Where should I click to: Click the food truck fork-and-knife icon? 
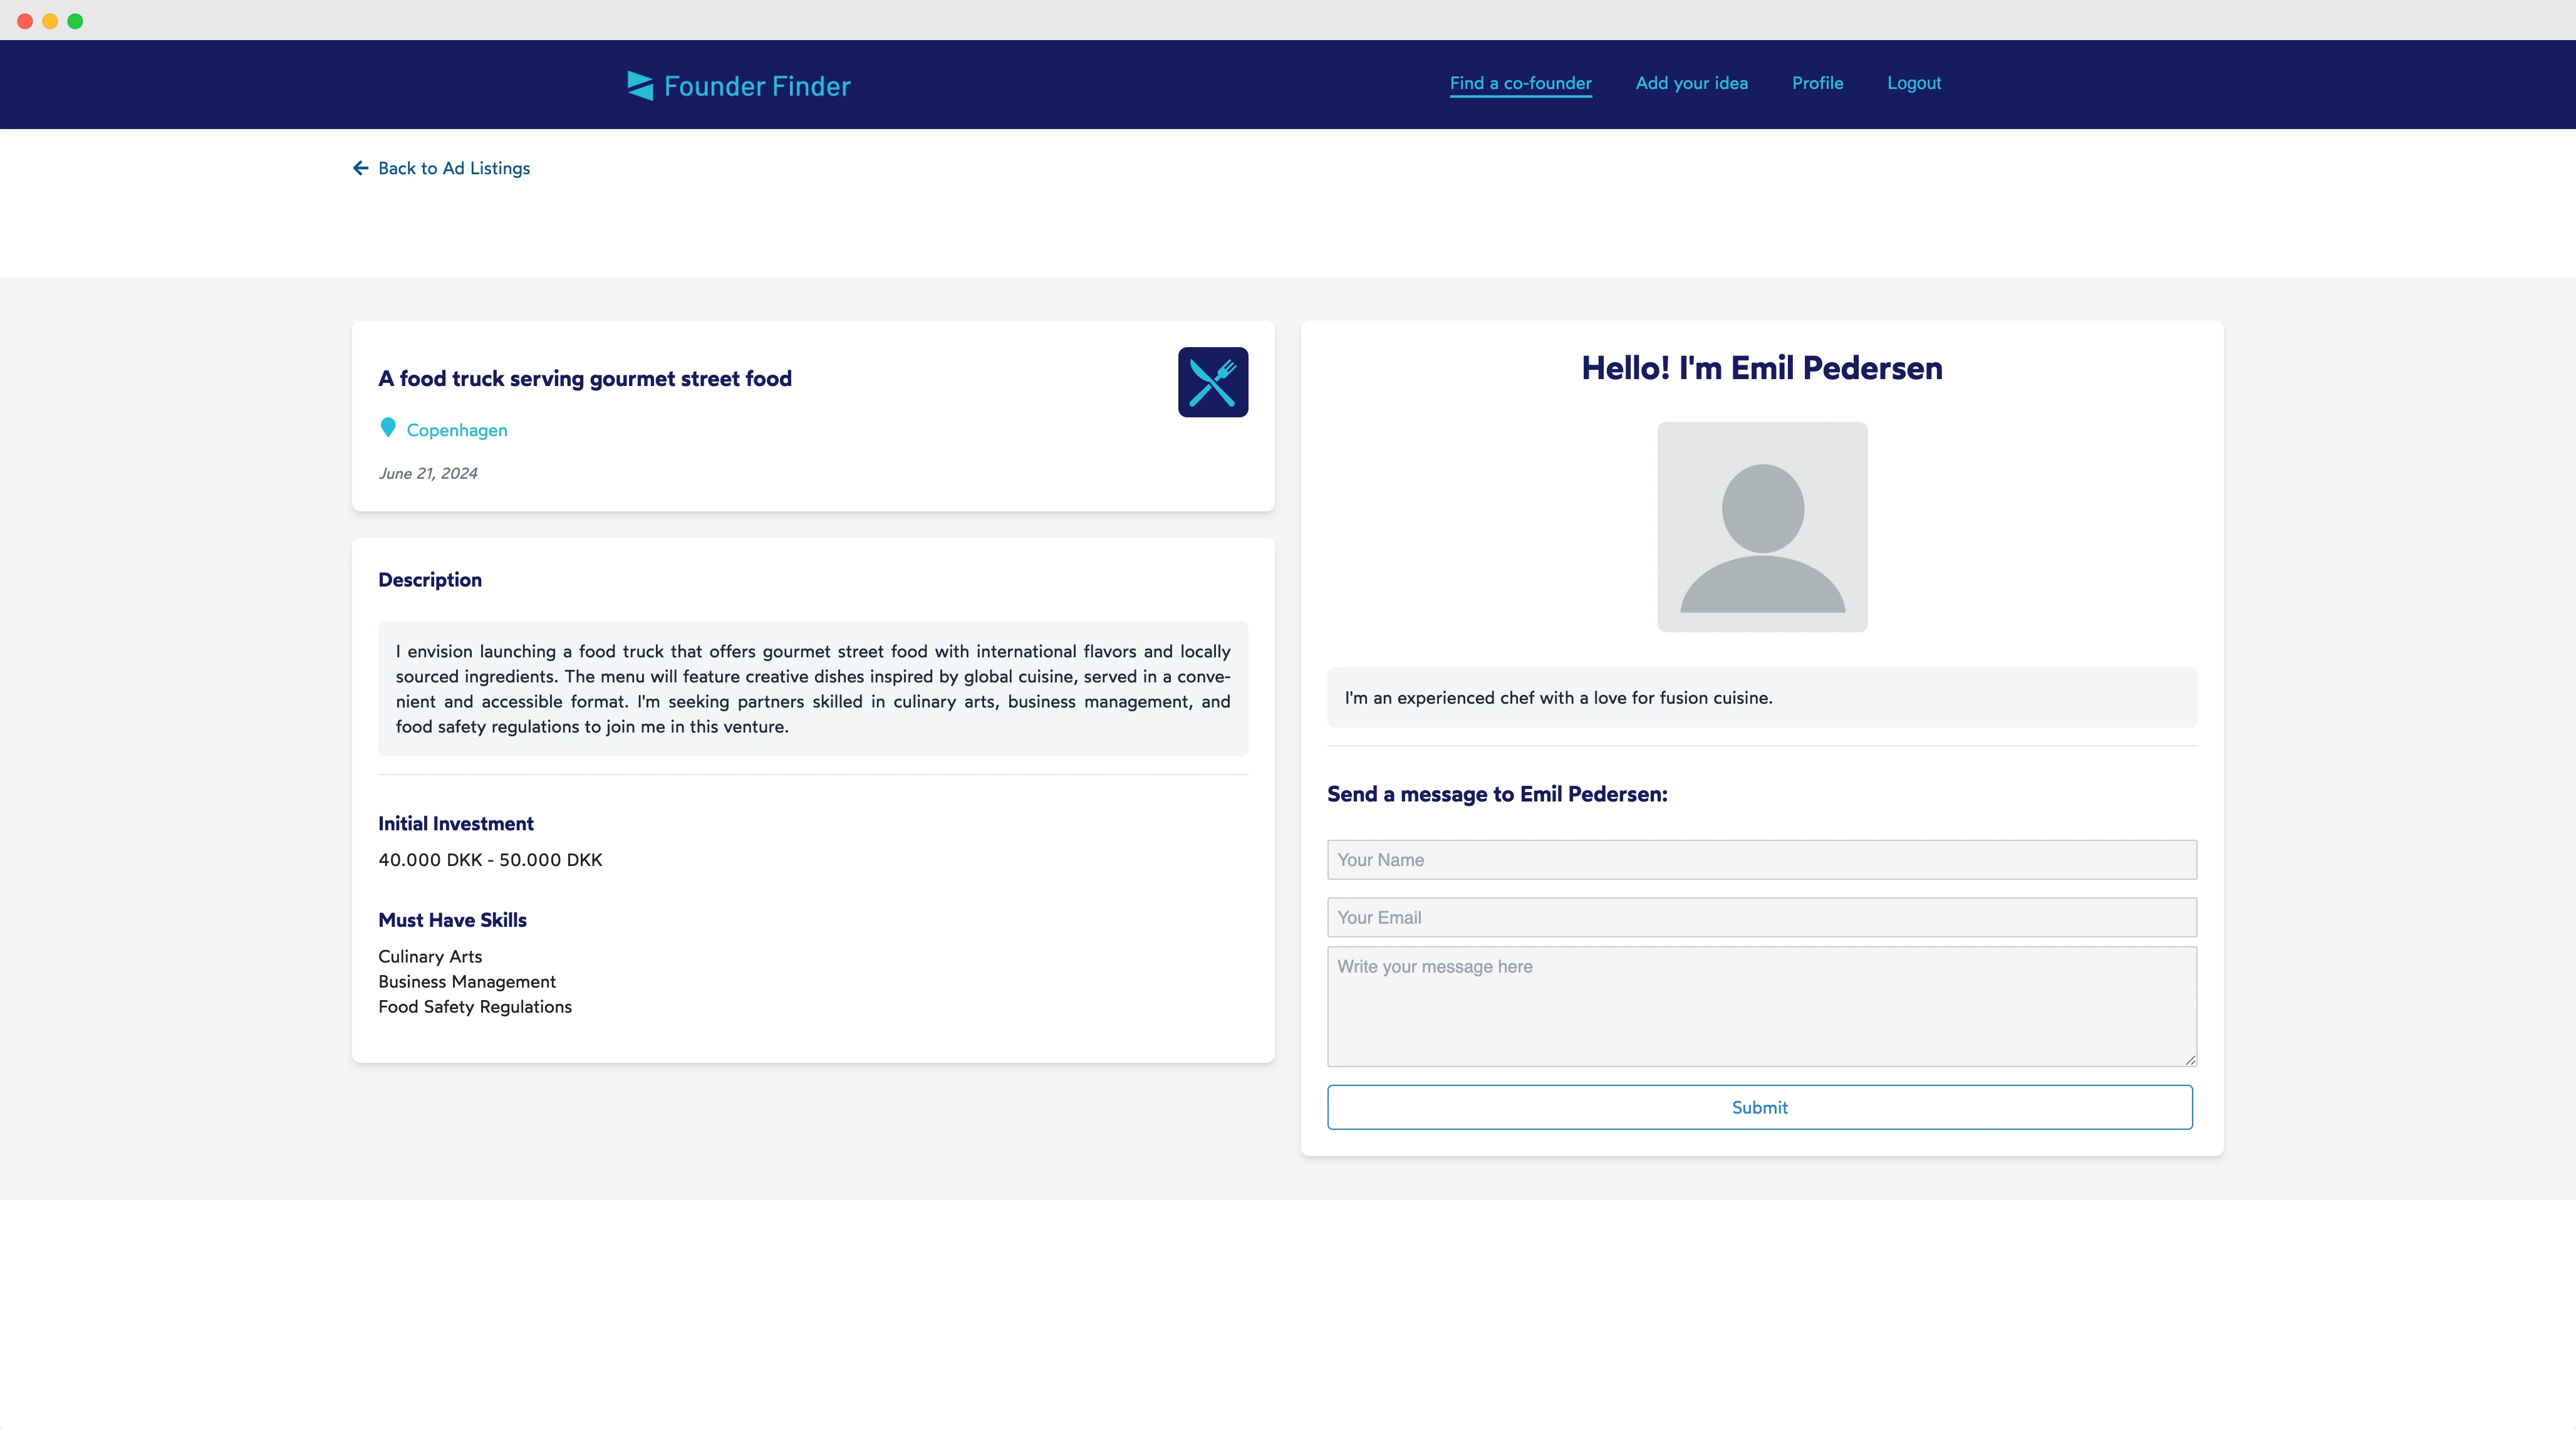[x=1212, y=382]
